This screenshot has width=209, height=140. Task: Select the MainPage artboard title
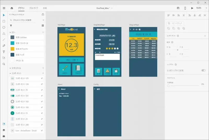(61, 25)
